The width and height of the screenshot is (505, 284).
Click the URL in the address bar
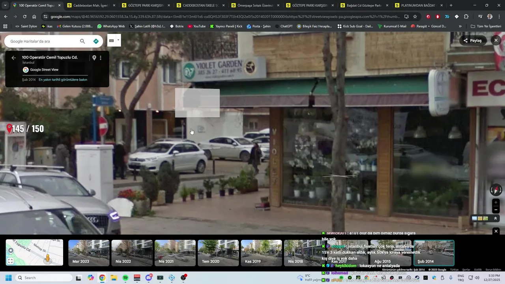tap(225, 17)
